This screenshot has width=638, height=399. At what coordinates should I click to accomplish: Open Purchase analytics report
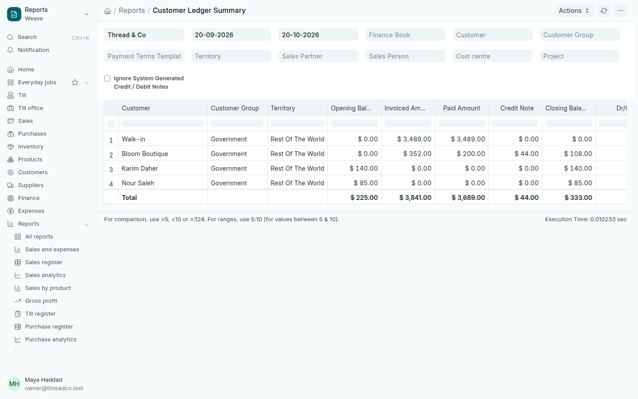tap(51, 340)
